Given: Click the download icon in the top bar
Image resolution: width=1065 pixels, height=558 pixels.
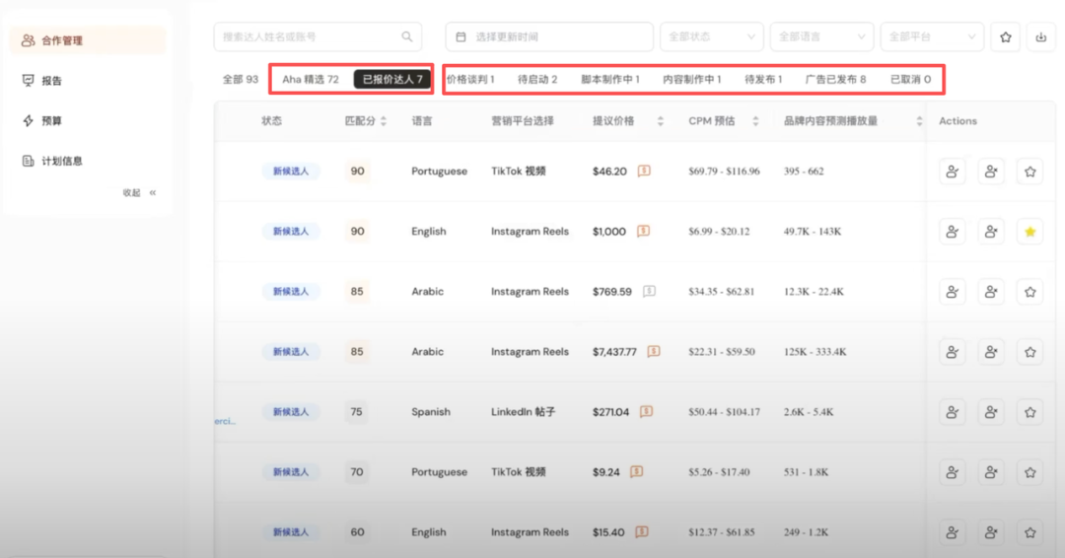Looking at the screenshot, I should pos(1040,36).
